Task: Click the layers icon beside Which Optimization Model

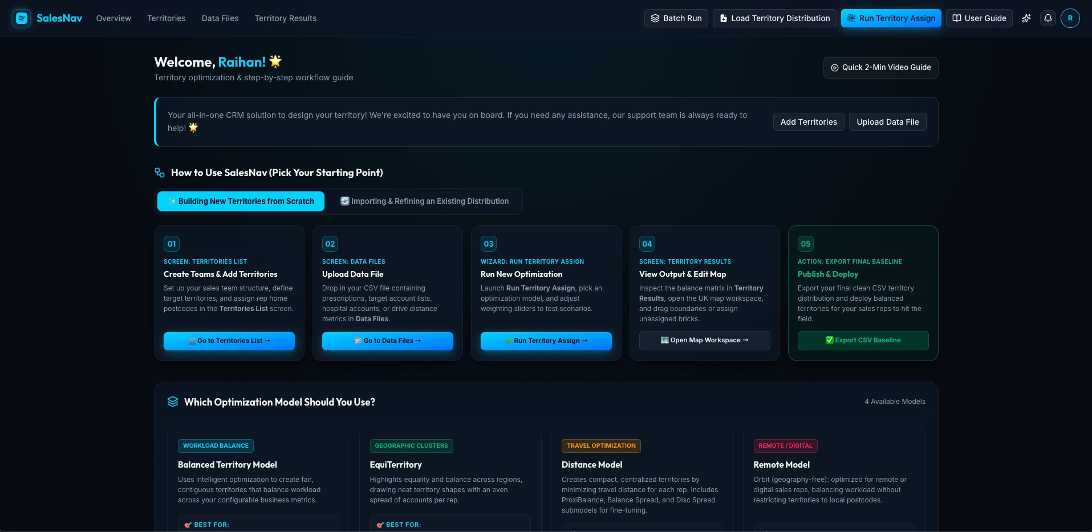Action: (x=173, y=402)
